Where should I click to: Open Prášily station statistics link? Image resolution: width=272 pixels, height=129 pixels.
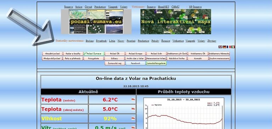click(155, 41)
